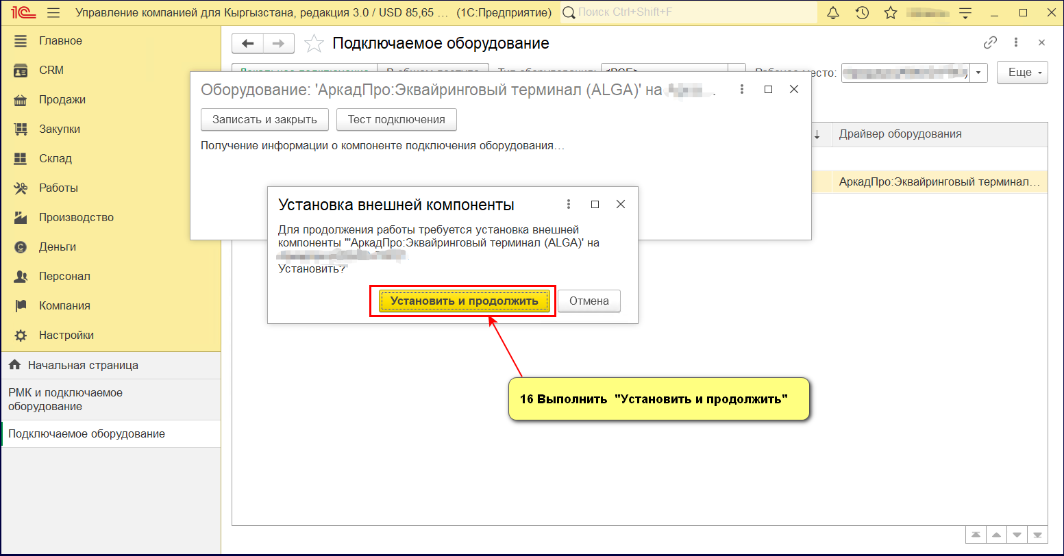Click Тест подключения button
Viewport: 1064px width, 556px height.
pos(397,120)
